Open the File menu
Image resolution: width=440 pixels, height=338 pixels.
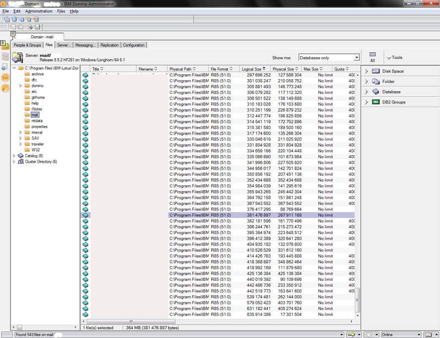(x=5, y=11)
